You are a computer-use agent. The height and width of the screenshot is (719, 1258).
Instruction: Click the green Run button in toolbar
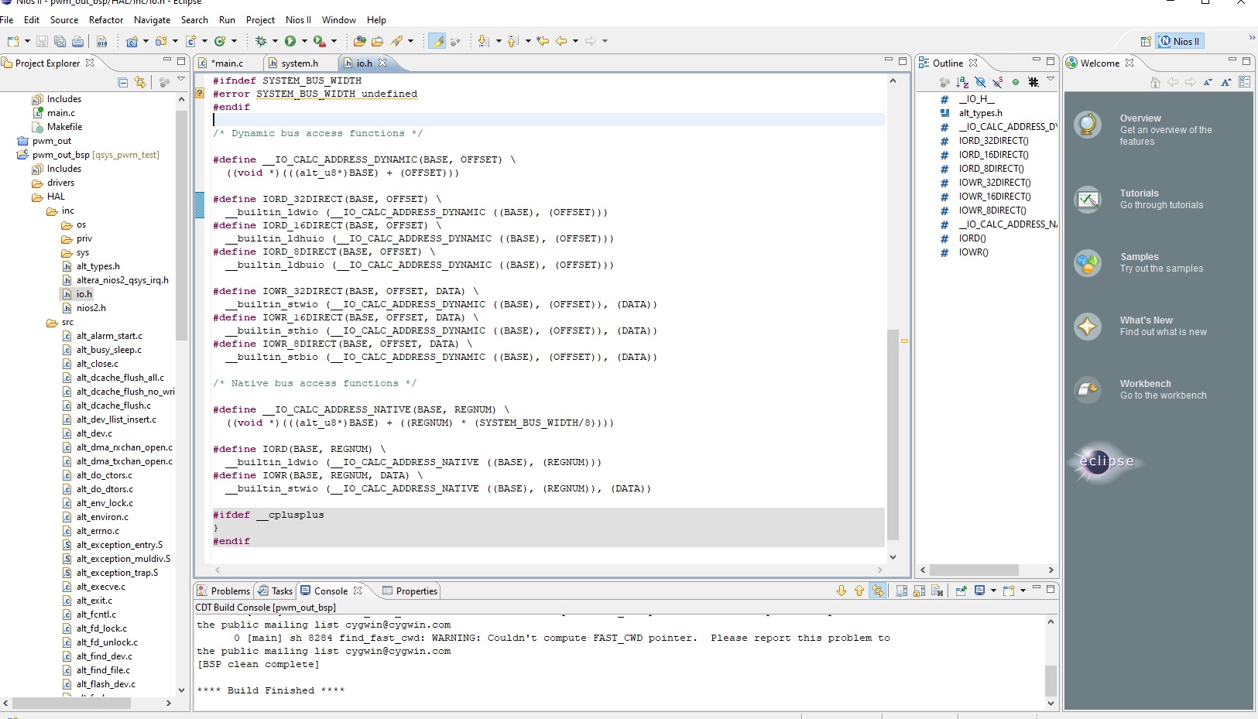tap(290, 41)
